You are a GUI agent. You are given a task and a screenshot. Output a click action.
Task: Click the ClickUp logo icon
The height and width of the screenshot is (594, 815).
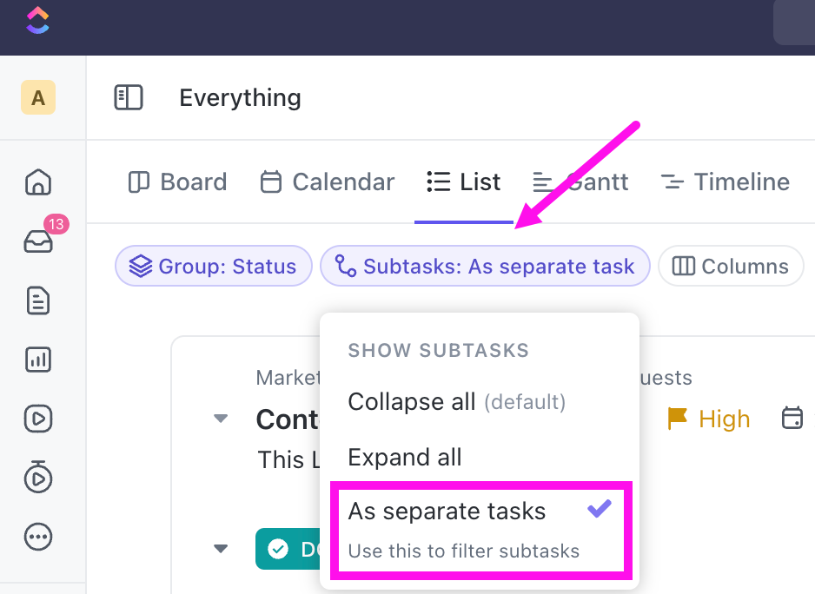[x=38, y=20]
